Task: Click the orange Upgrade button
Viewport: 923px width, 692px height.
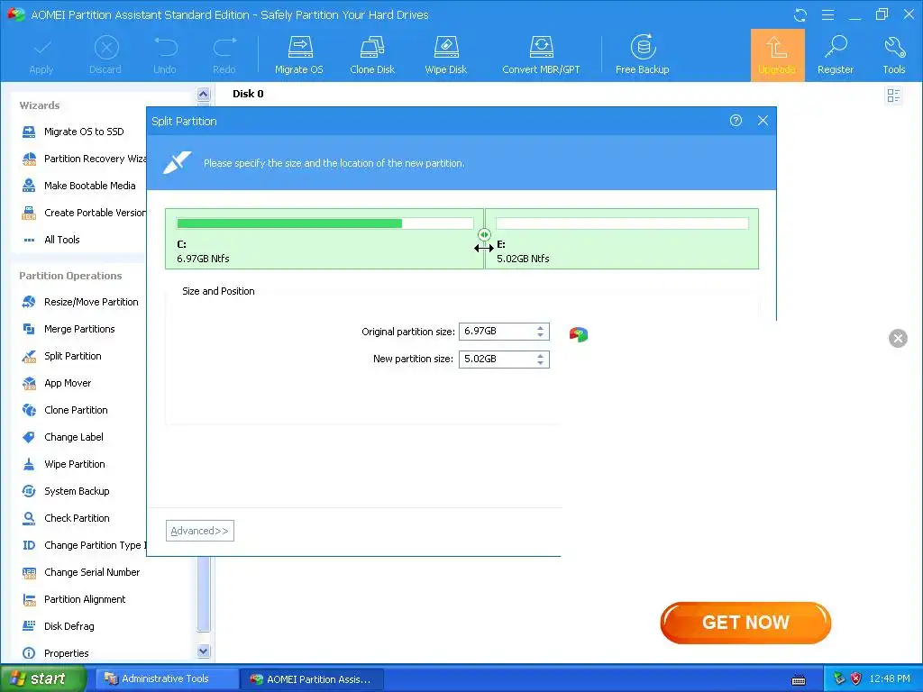Action: click(x=777, y=55)
